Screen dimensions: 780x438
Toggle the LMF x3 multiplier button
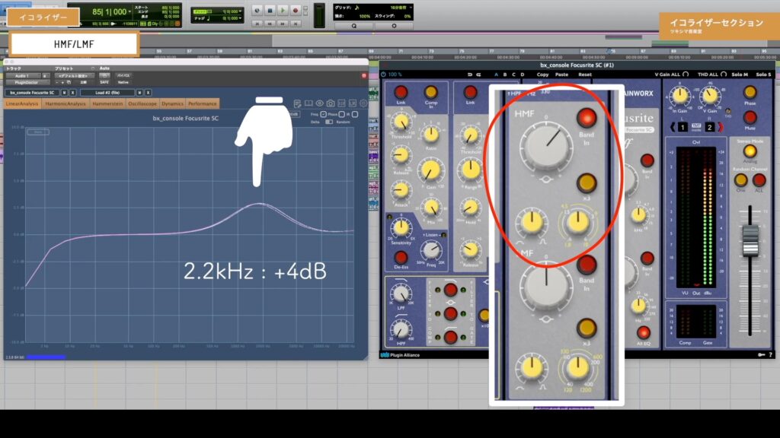coord(587,328)
